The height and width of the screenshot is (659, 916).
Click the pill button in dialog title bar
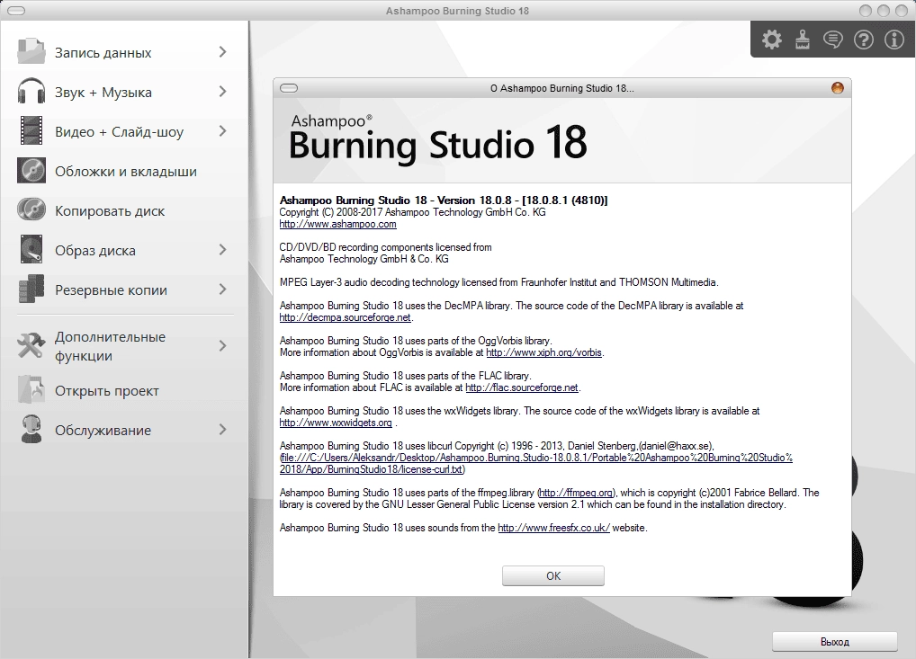pos(289,88)
